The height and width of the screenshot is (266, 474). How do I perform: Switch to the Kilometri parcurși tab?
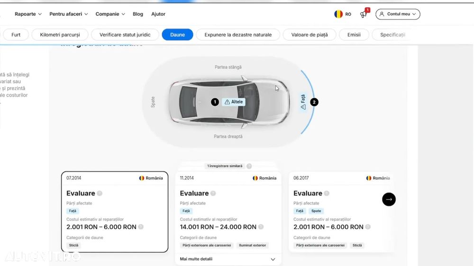point(60,35)
